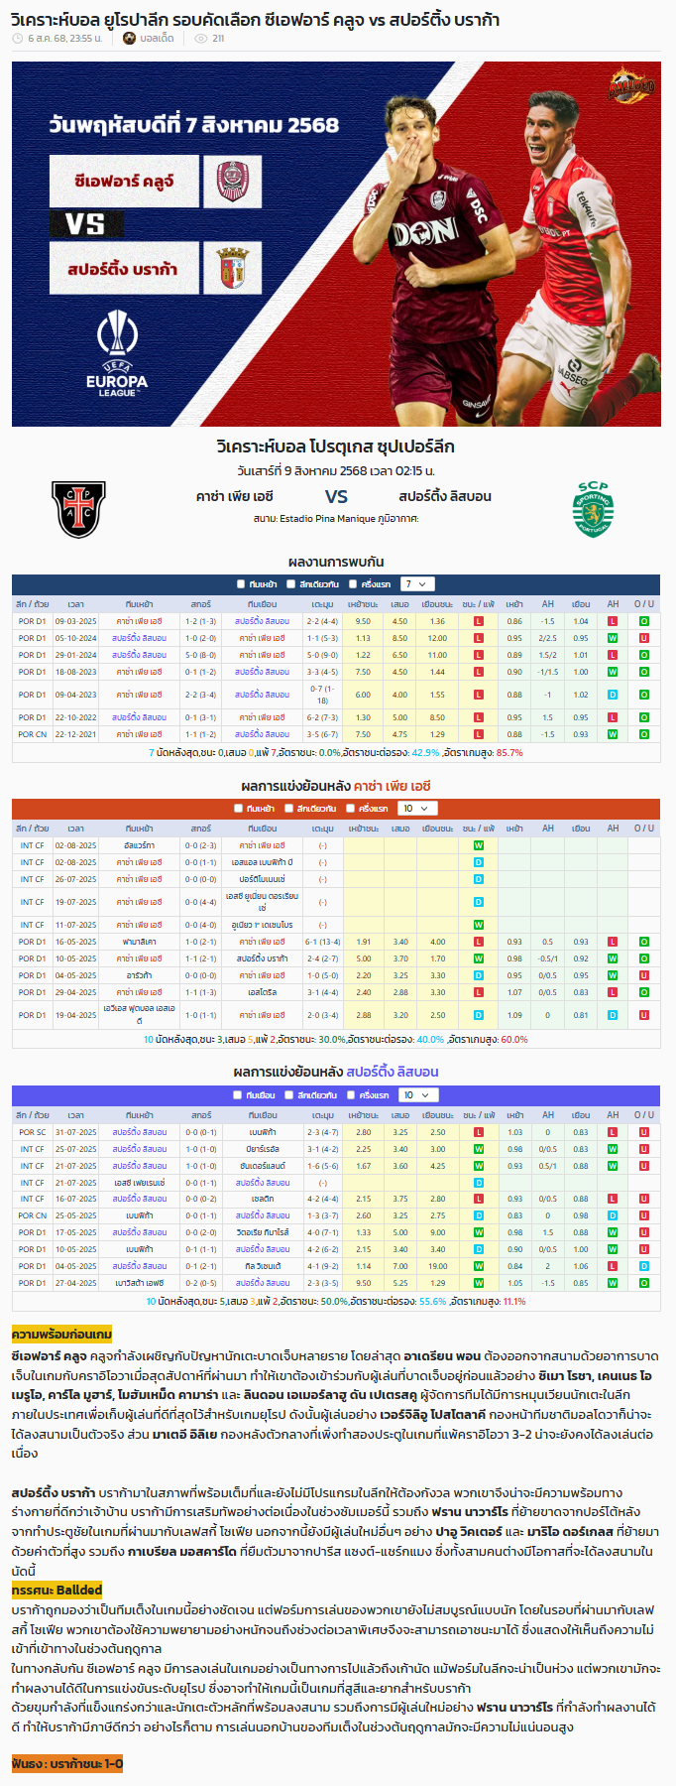Click the 19.00 away odds cell in Sporting row 04-05-2025
The width and height of the screenshot is (676, 1786).
coord(437,1266)
